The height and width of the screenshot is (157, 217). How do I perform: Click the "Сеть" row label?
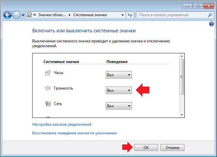(x=58, y=104)
